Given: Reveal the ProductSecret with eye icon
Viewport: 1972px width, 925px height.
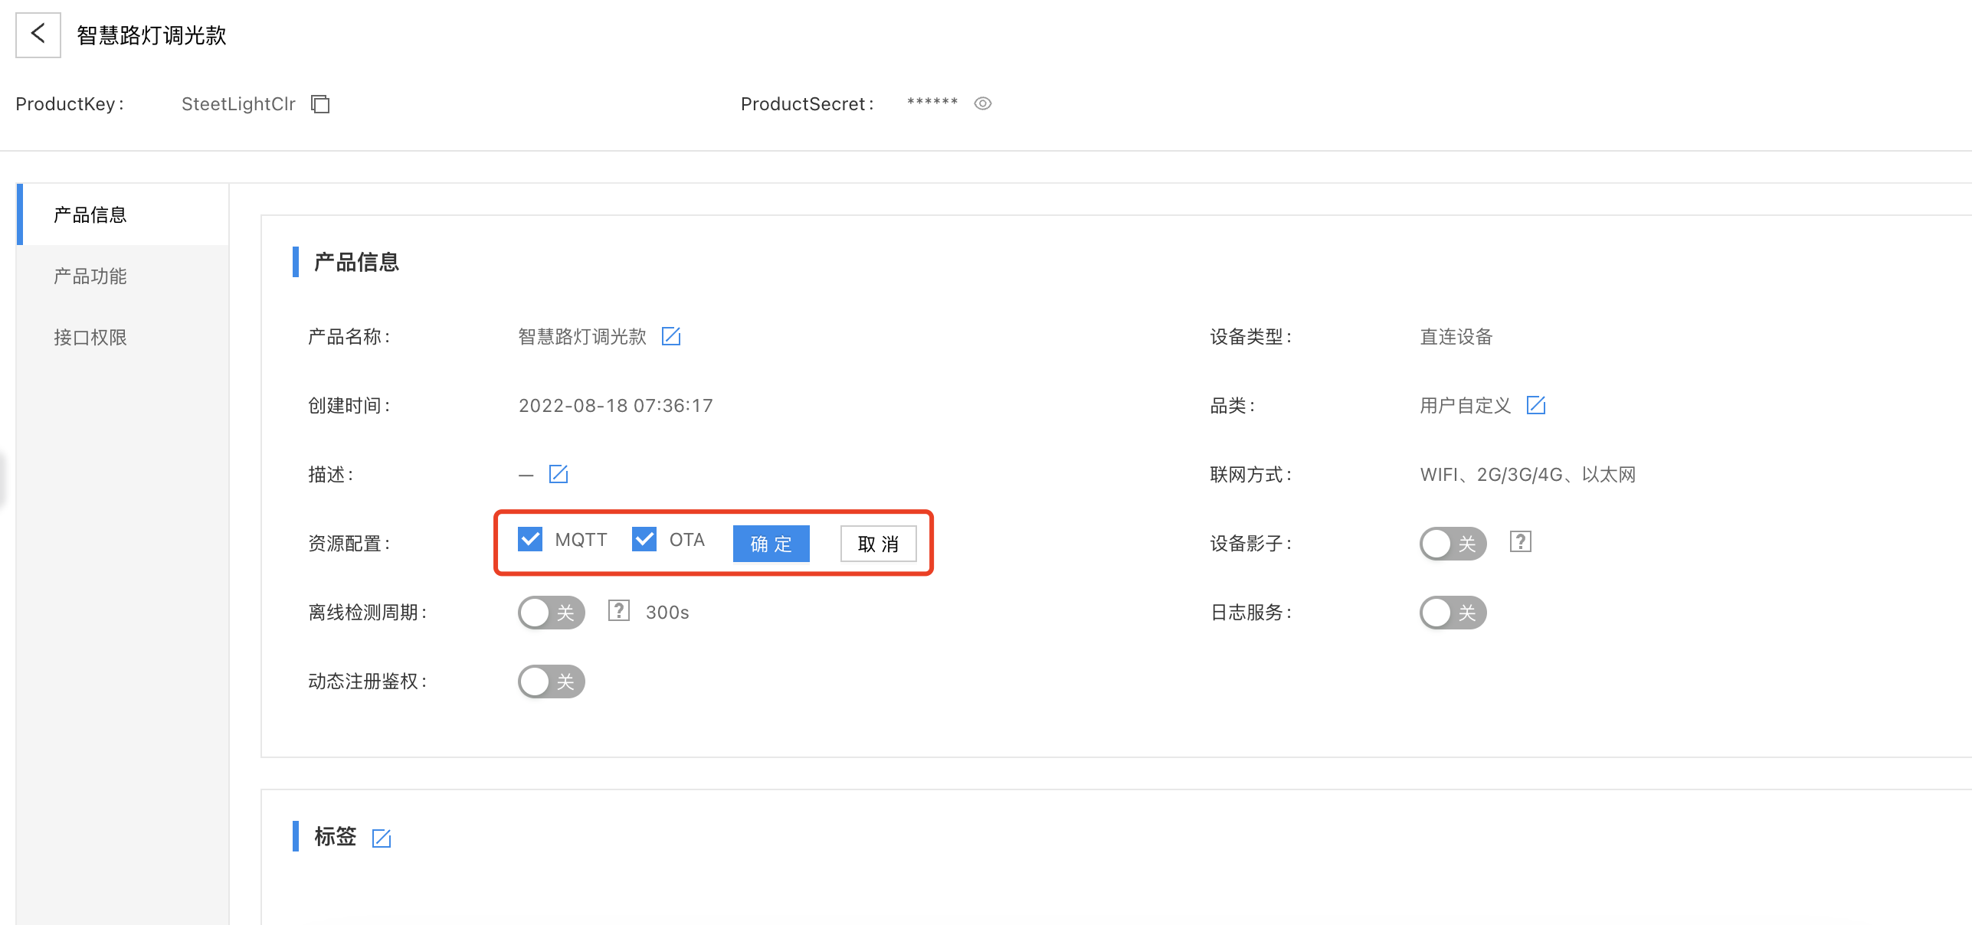Looking at the screenshot, I should click(x=983, y=103).
